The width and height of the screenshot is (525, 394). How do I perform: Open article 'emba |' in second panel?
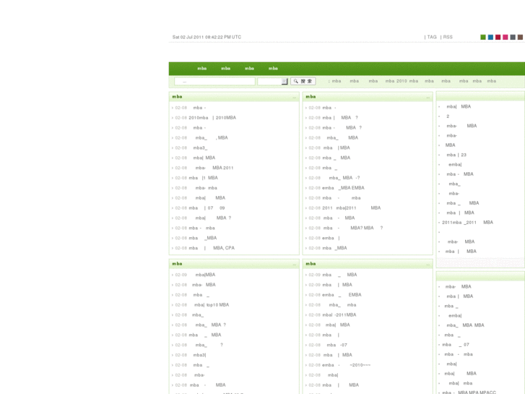point(331,238)
